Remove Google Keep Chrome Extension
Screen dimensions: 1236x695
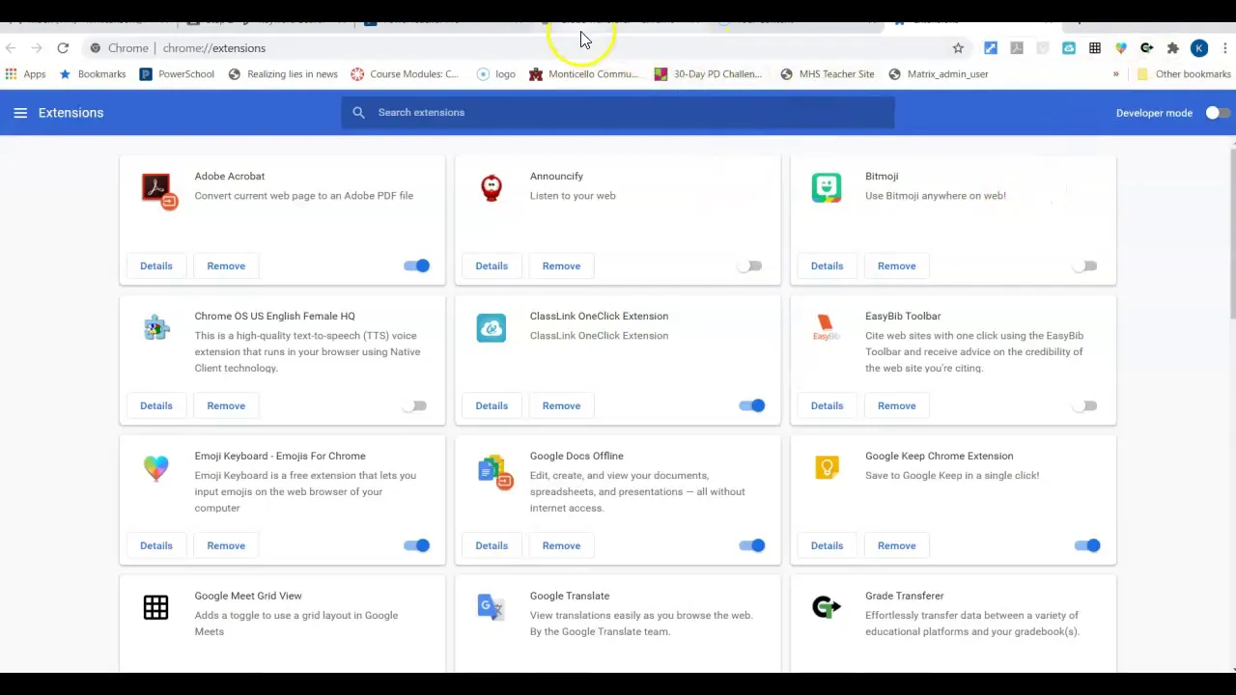[896, 545]
